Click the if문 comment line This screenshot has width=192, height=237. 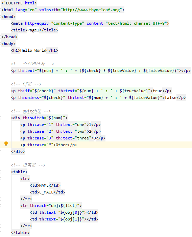coord(26,84)
